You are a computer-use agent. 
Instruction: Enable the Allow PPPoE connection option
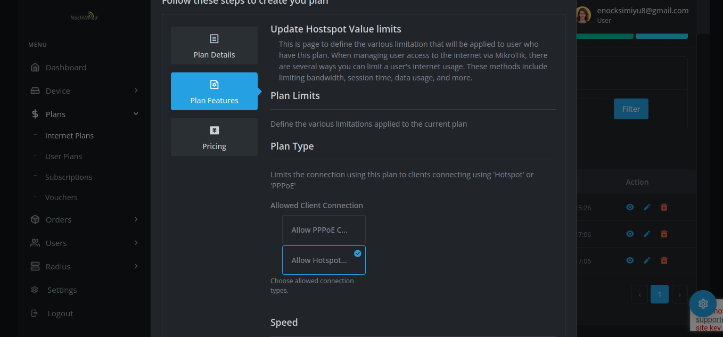324,230
